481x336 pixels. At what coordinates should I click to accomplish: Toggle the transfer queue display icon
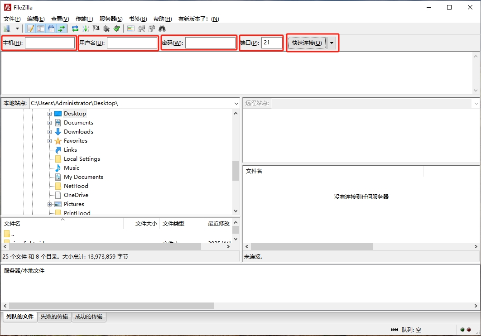[62, 29]
